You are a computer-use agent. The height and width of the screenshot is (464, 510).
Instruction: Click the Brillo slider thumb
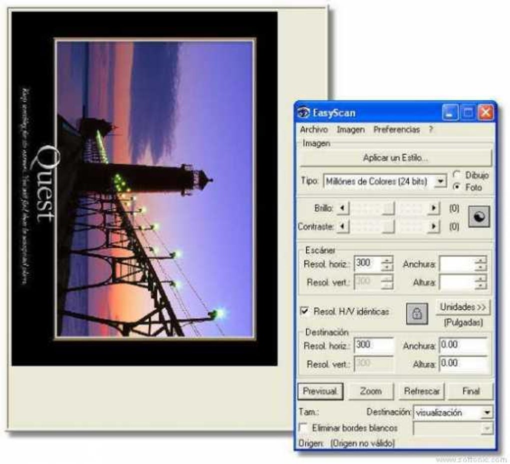[x=387, y=208]
